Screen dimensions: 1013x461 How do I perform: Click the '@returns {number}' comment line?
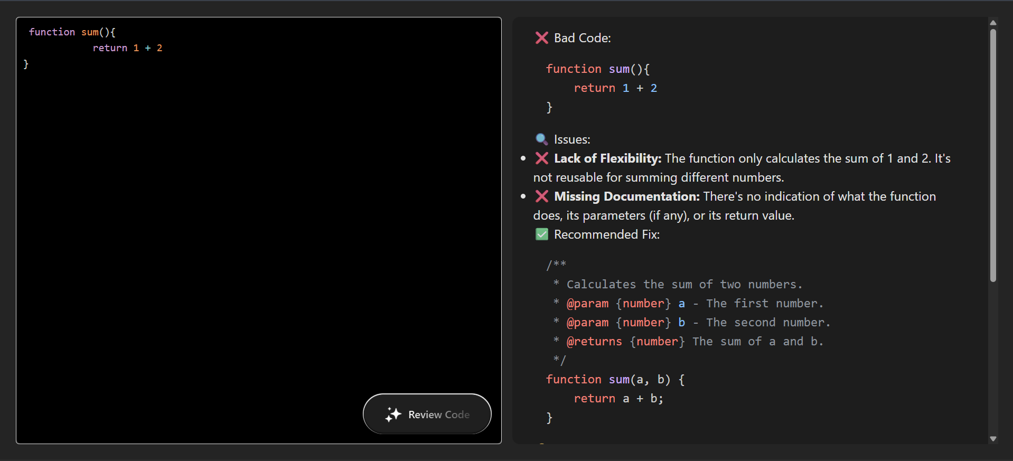click(x=625, y=342)
